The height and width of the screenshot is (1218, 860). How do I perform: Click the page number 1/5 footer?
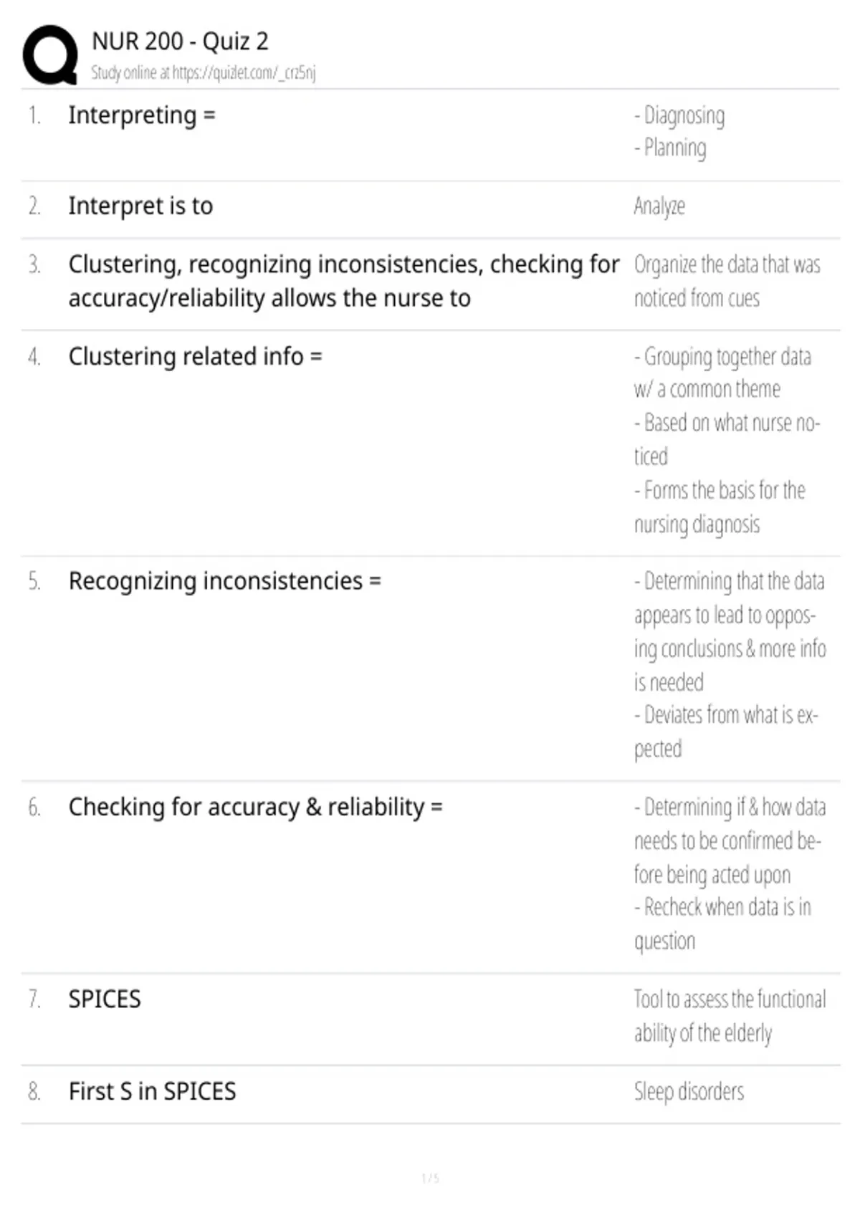(430, 1178)
